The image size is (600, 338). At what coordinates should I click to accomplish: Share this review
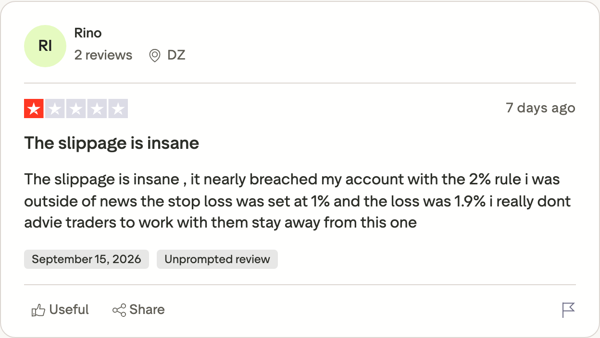coord(138,310)
